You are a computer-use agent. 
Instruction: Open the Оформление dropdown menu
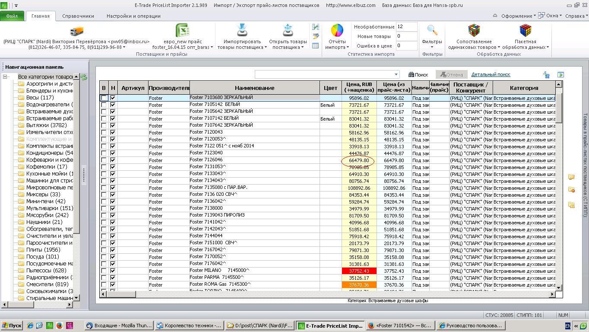(518, 16)
